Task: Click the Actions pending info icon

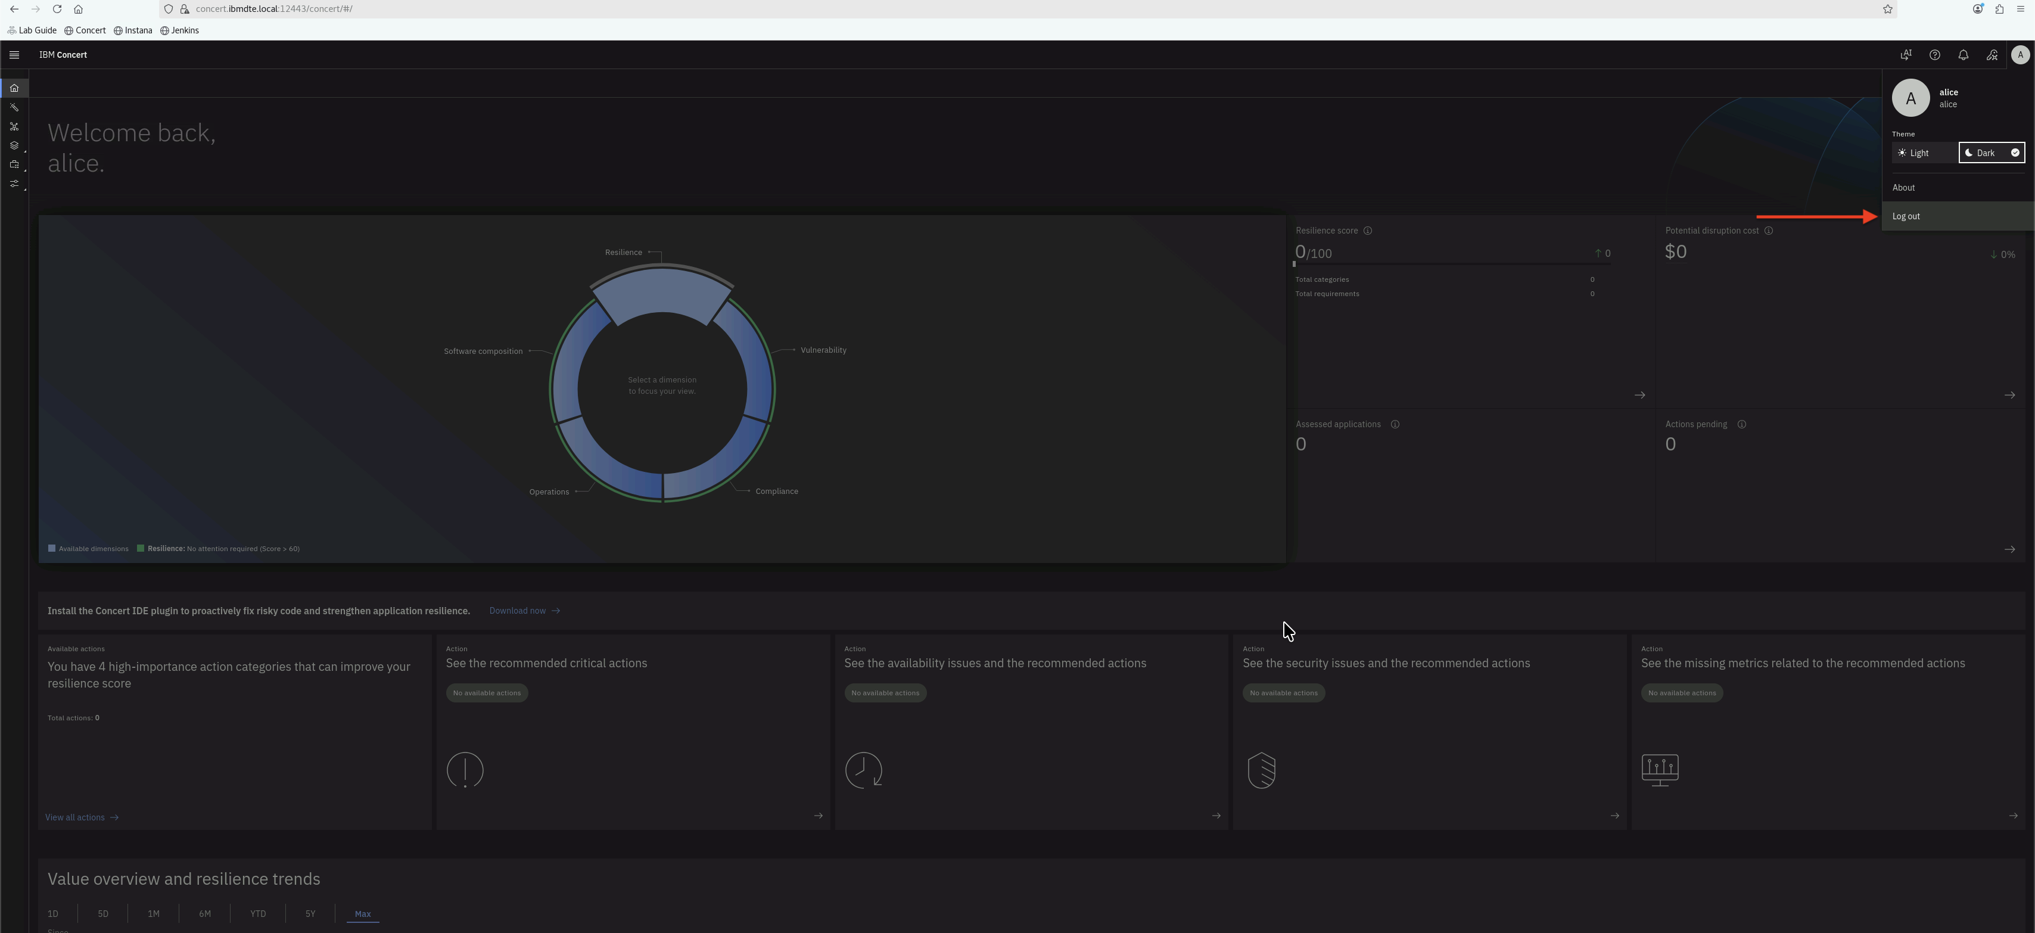Action: 1742,424
